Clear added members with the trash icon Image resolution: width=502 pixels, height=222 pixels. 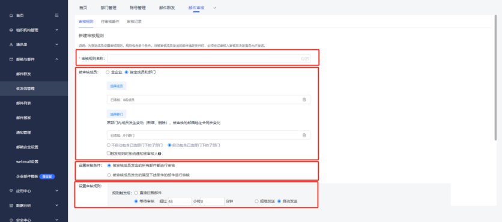pos(304,100)
